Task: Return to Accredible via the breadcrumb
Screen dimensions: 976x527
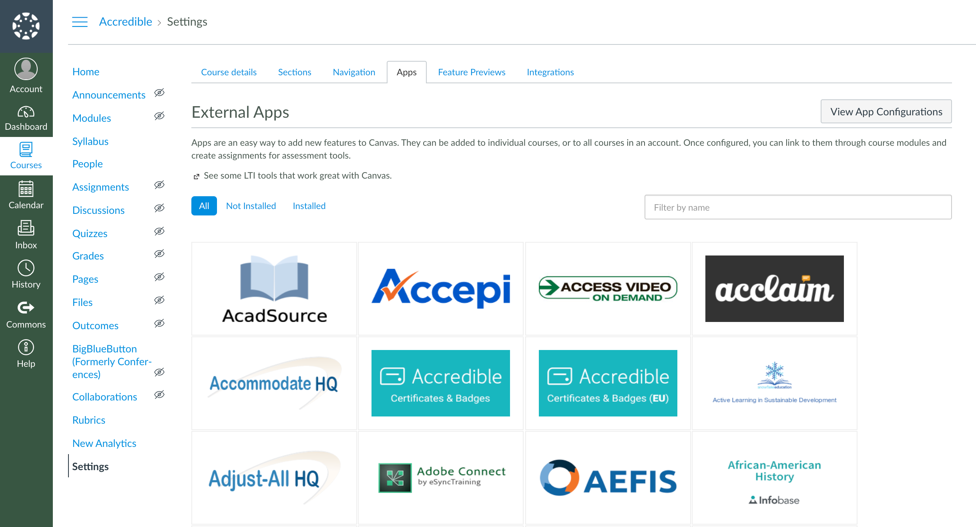Action: click(x=125, y=22)
